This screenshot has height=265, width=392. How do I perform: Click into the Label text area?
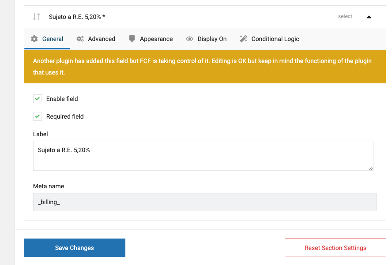[x=203, y=156]
